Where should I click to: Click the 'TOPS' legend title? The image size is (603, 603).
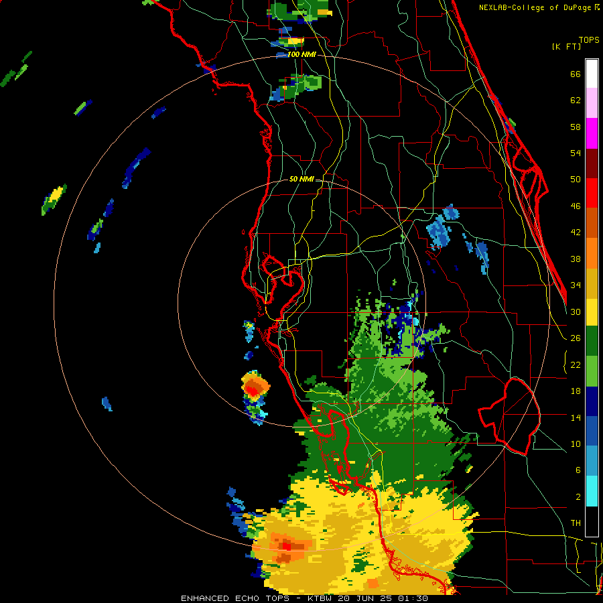tap(589, 40)
